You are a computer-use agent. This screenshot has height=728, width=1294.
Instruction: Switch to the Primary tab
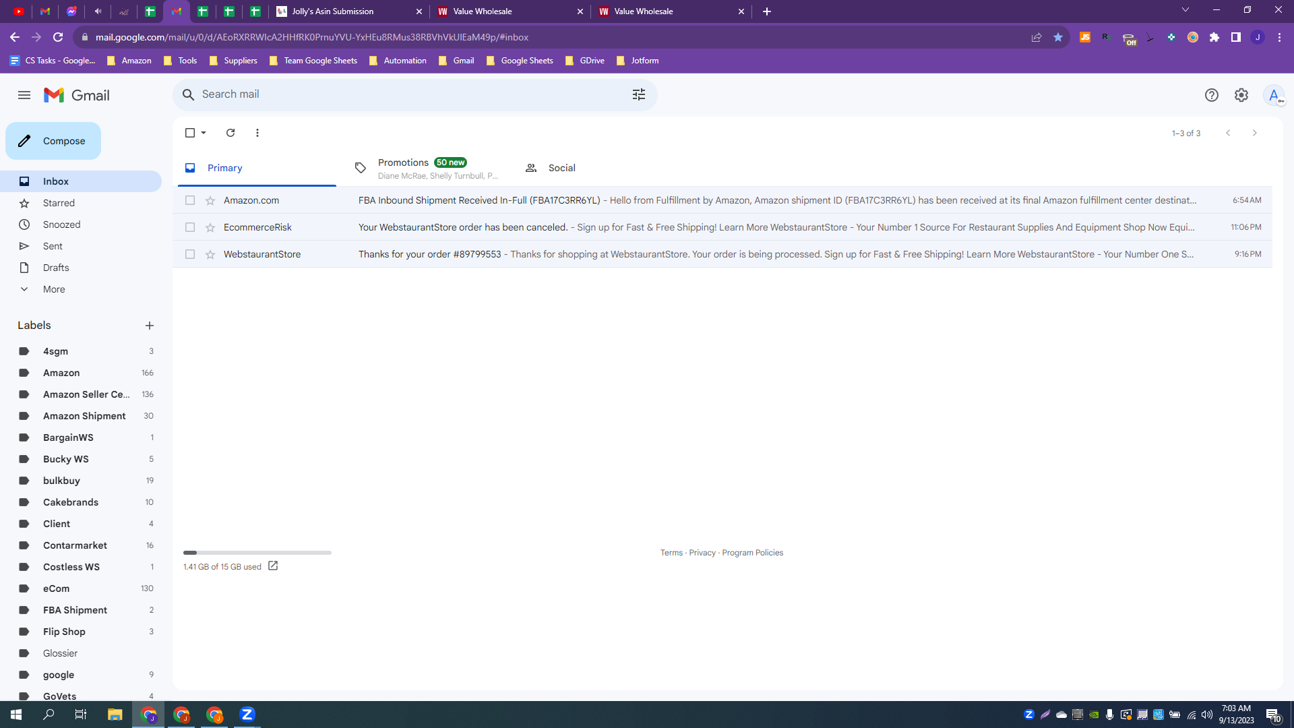point(257,168)
